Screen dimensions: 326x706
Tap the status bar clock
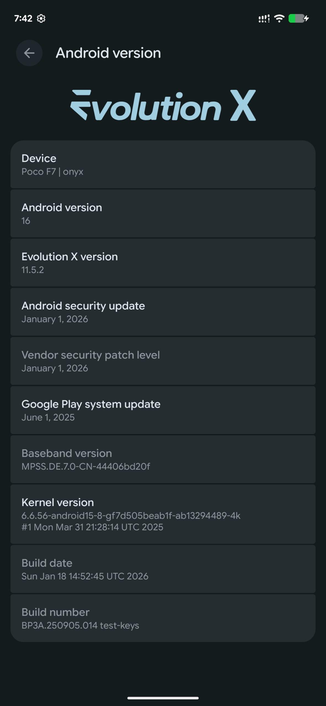coord(23,18)
